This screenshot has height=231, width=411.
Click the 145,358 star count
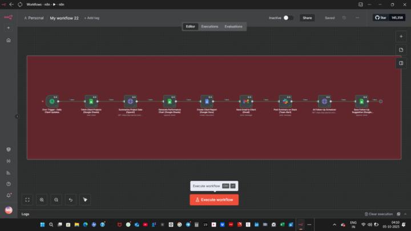397,18
